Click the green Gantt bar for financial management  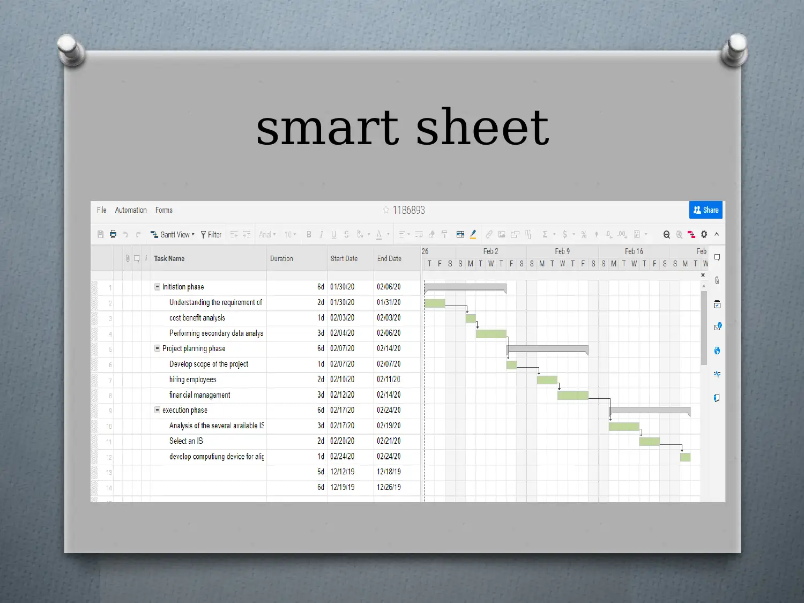click(x=572, y=396)
